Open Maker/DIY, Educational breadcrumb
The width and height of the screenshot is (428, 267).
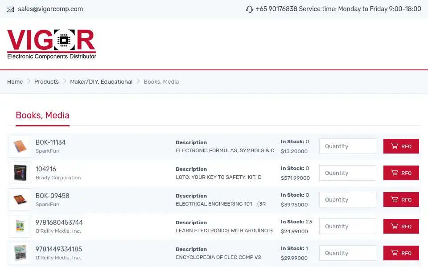101,82
